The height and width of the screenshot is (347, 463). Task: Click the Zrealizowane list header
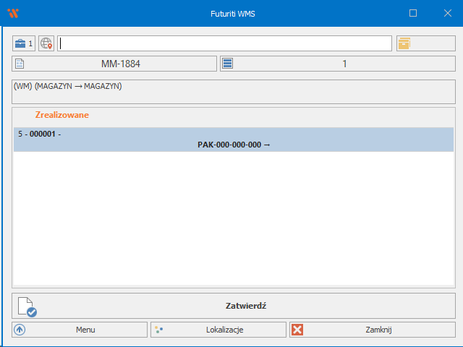pos(62,115)
